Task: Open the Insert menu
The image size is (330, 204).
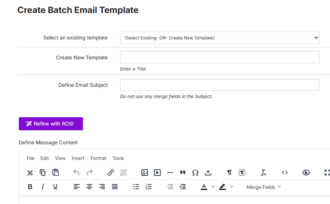Action: pyautogui.click(x=78, y=158)
